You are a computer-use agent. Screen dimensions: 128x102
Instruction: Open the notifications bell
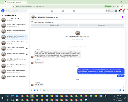pyautogui.click(x=120, y=11)
